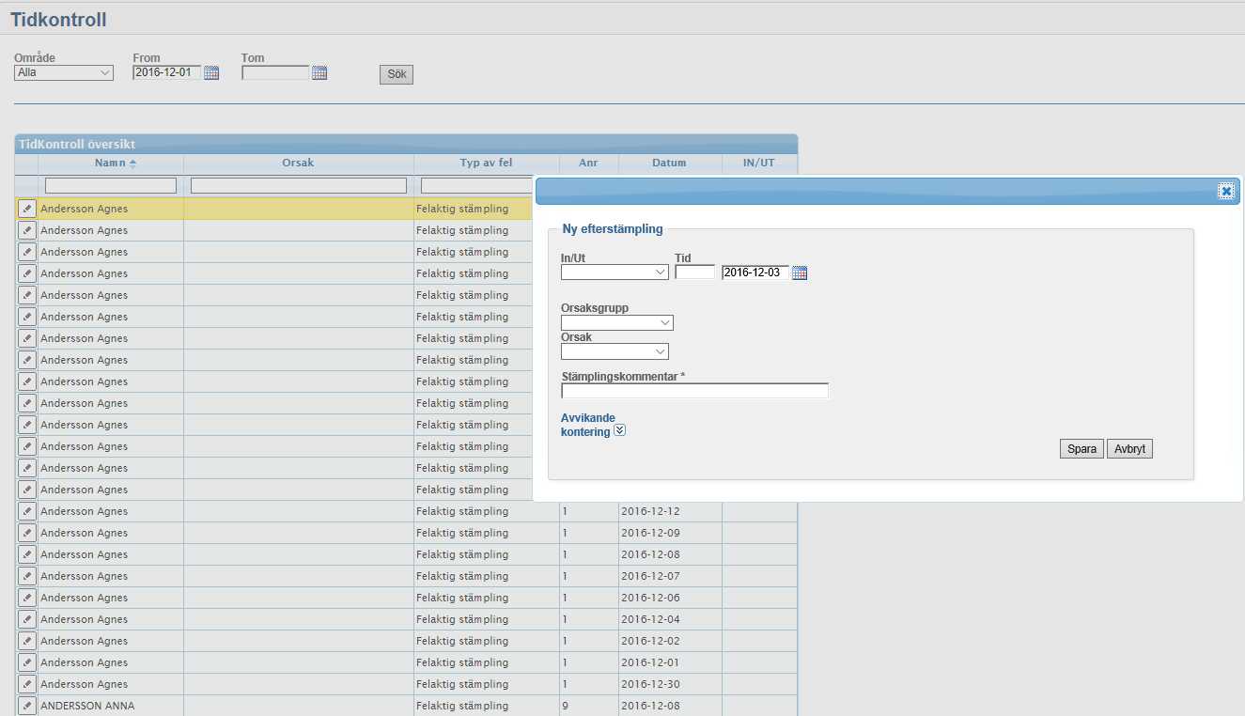Image resolution: width=1245 pixels, height=716 pixels.
Task: Expand the Avvikande kontering section
Action: tap(619, 431)
